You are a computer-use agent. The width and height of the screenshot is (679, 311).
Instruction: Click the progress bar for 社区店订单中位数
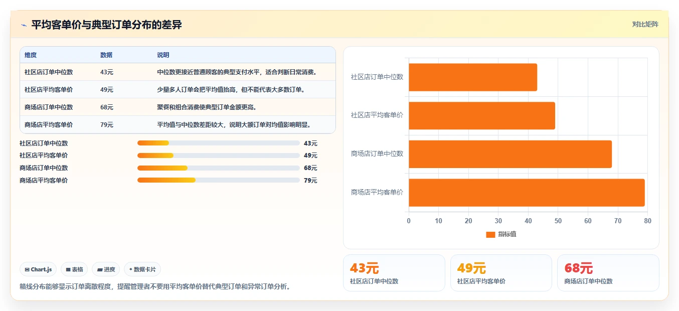coord(218,143)
